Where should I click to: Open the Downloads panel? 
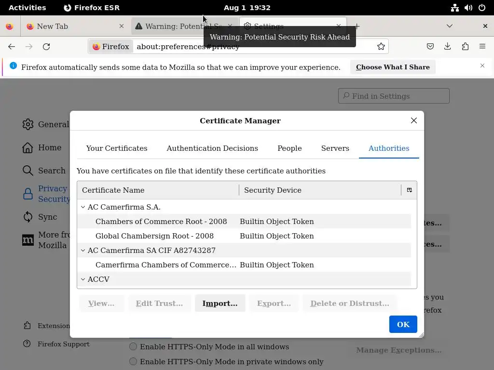447,47
